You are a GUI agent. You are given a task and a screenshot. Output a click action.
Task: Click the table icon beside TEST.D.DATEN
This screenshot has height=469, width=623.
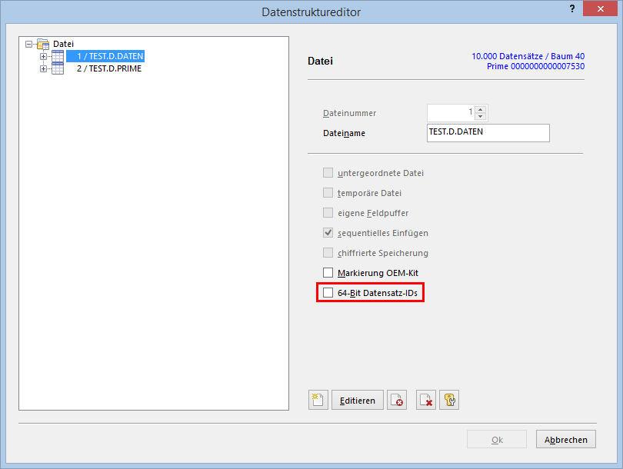[x=58, y=56]
